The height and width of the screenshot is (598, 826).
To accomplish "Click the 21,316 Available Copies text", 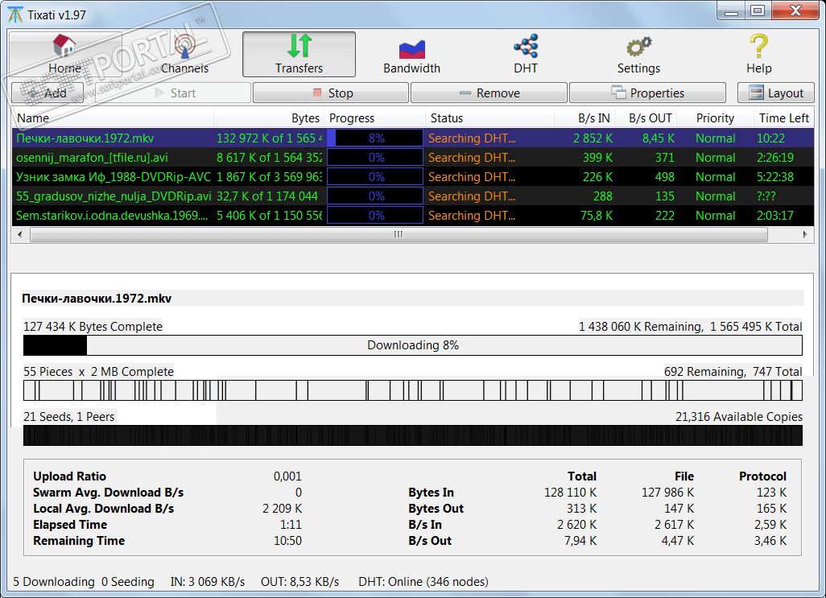I will pyautogui.click(x=738, y=417).
